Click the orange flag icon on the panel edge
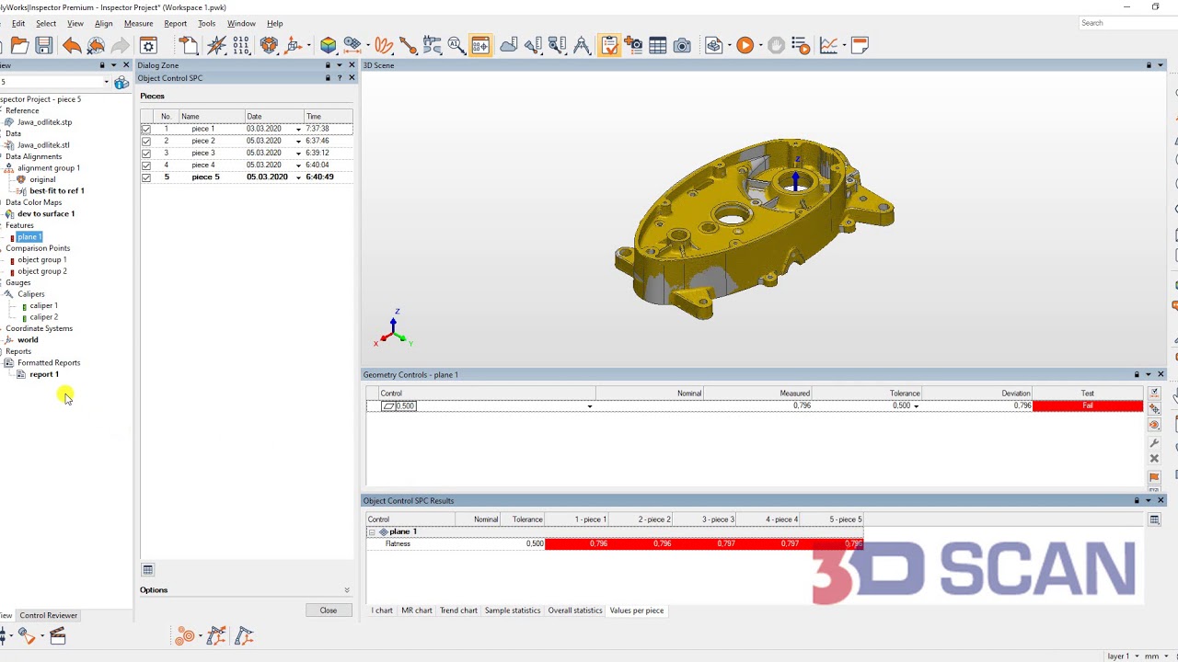The width and height of the screenshot is (1178, 662). coord(1154,474)
